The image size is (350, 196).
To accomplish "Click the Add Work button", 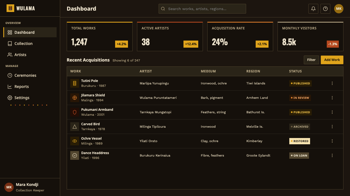I will pos(332,60).
